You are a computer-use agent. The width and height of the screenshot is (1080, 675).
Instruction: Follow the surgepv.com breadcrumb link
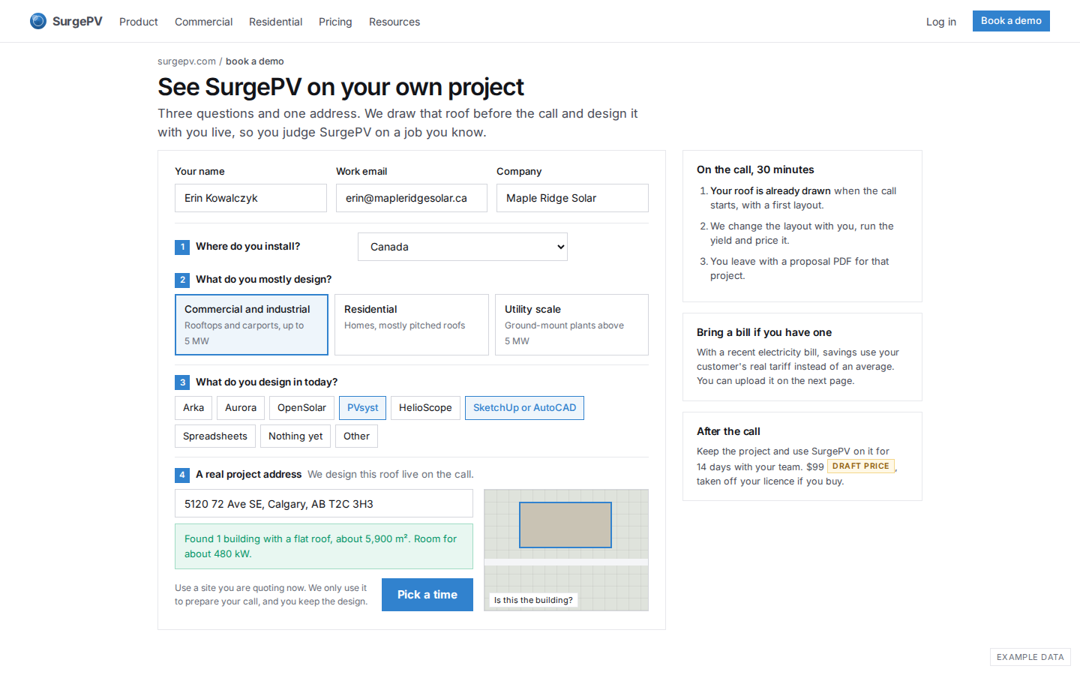(187, 61)
